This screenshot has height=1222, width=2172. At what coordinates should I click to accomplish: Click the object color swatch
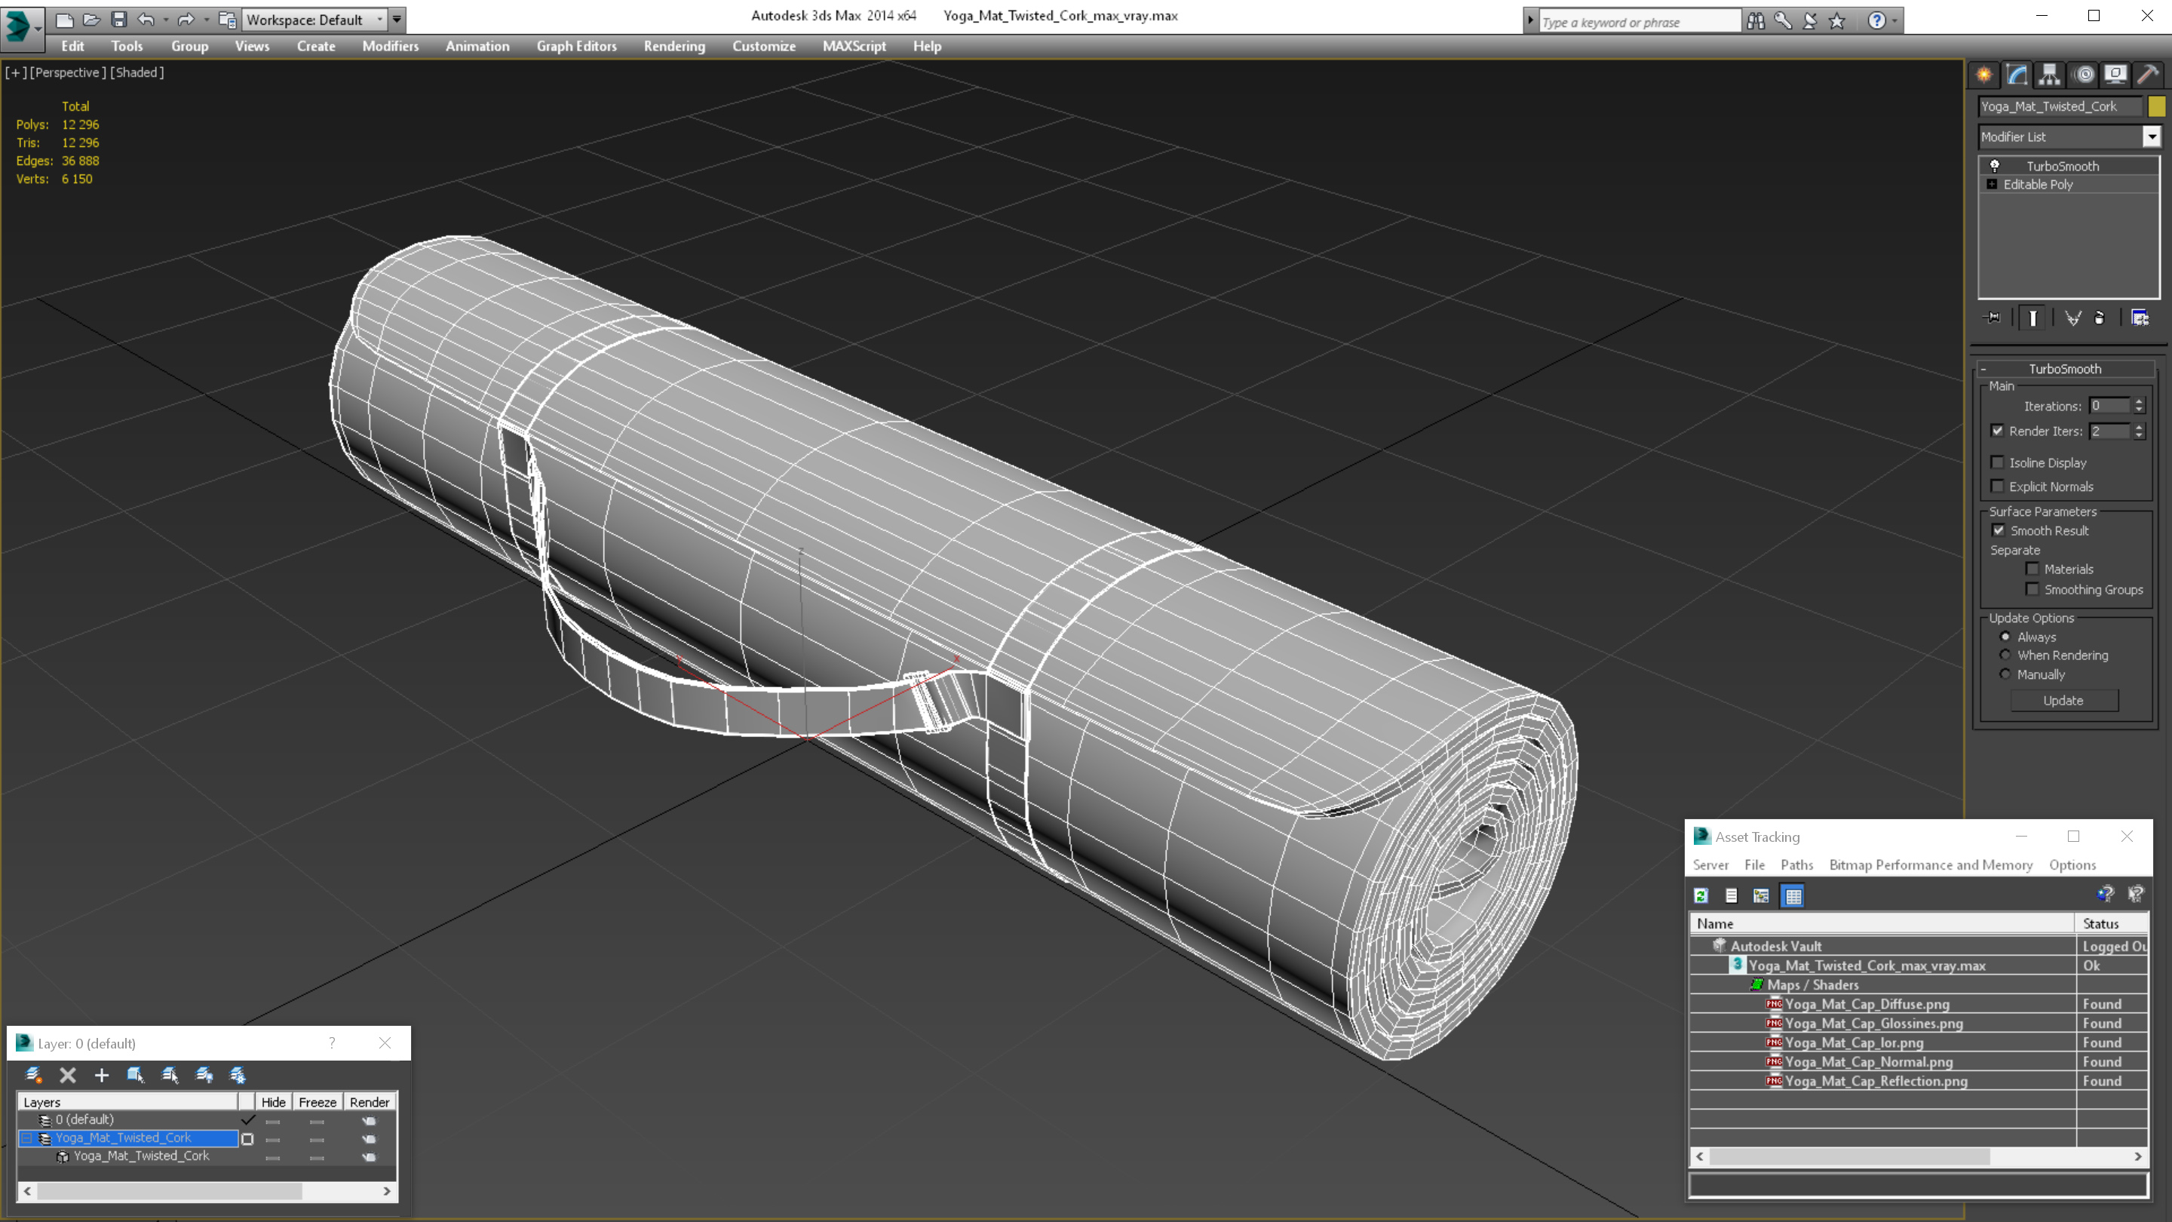[2156, 106]
